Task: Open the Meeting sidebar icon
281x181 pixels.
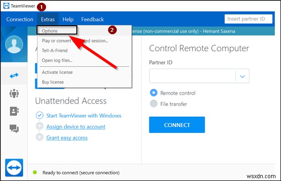Action: tap(14, 93)
